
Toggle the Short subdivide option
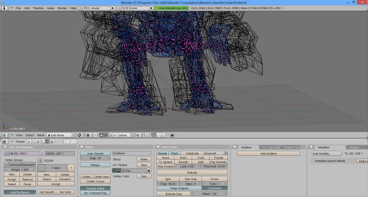tap(174, 153)
